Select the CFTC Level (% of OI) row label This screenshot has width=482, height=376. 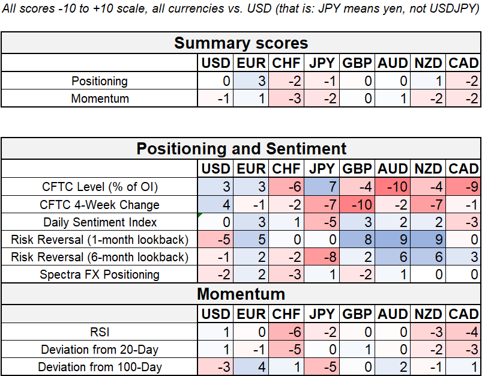click(x=100, y=187)
